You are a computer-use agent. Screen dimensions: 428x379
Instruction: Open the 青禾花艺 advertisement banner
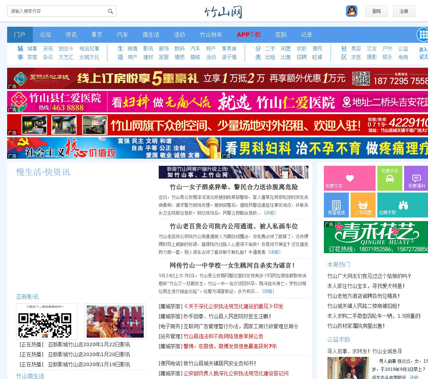(376, 237)
